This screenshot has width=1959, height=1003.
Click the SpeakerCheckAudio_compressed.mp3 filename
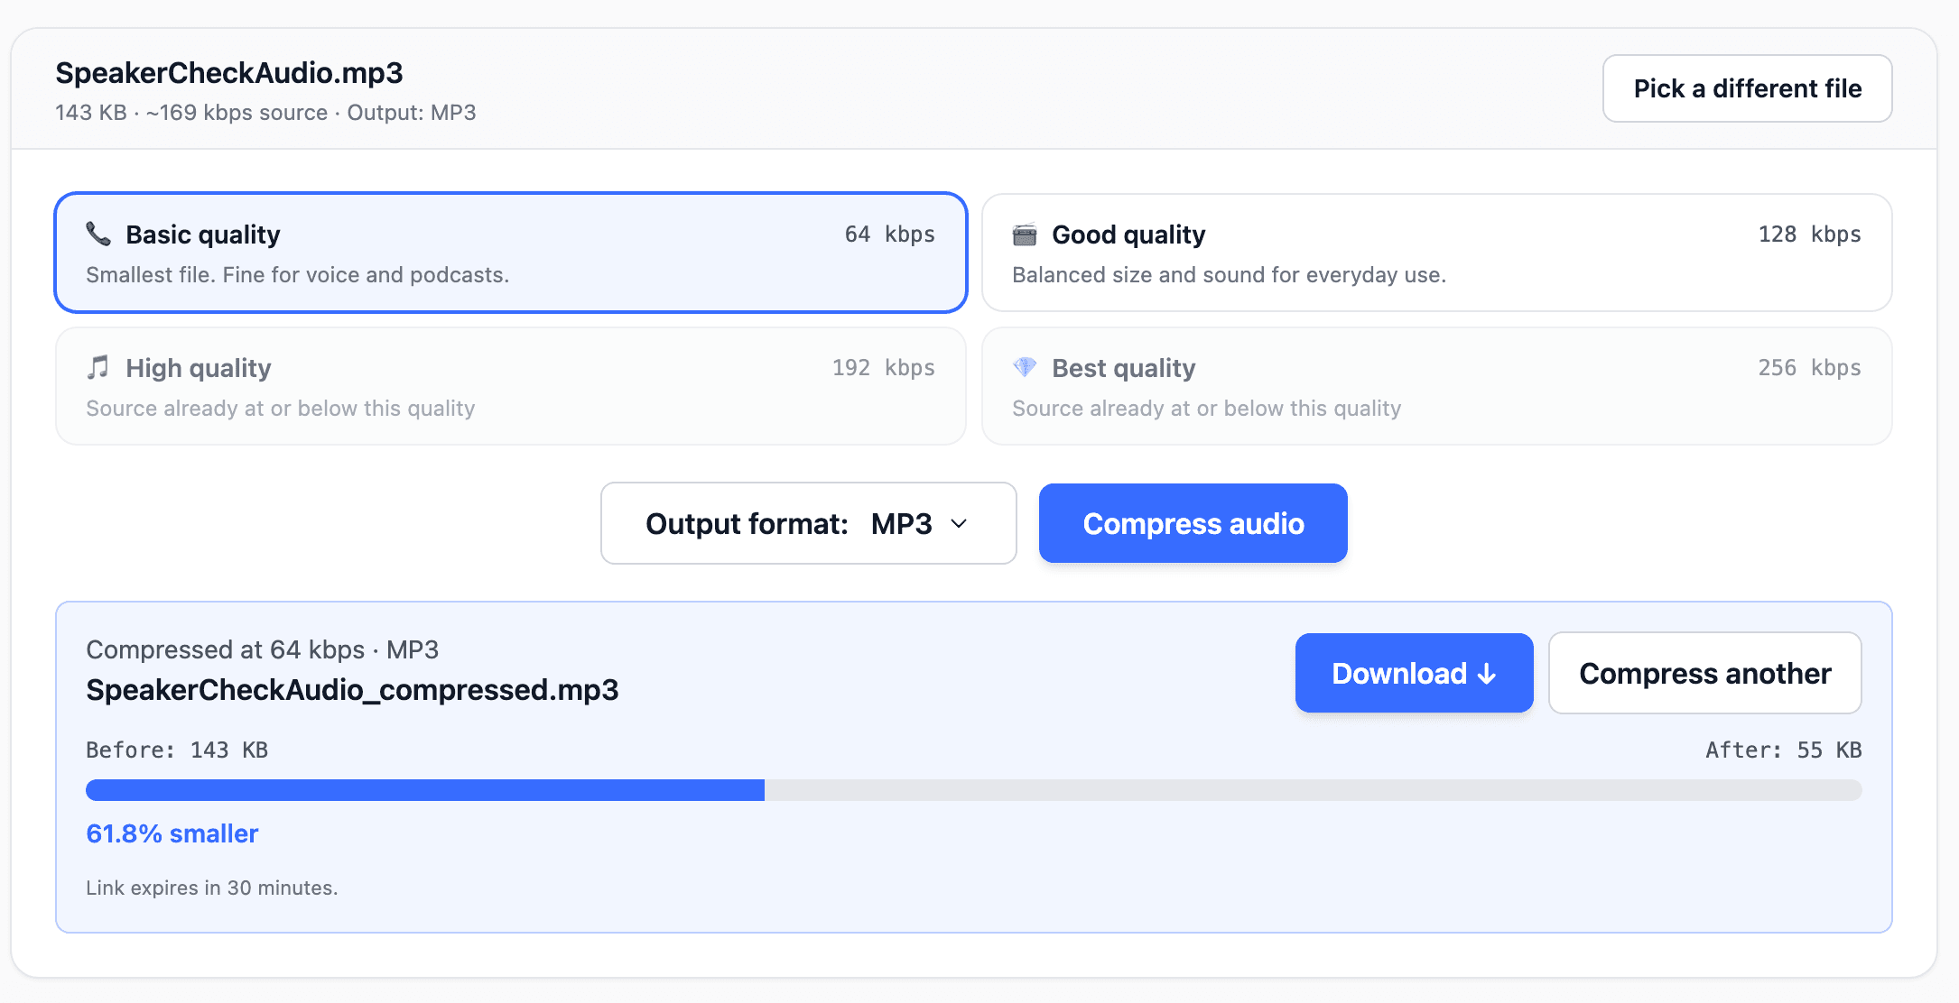pos(353,690)
